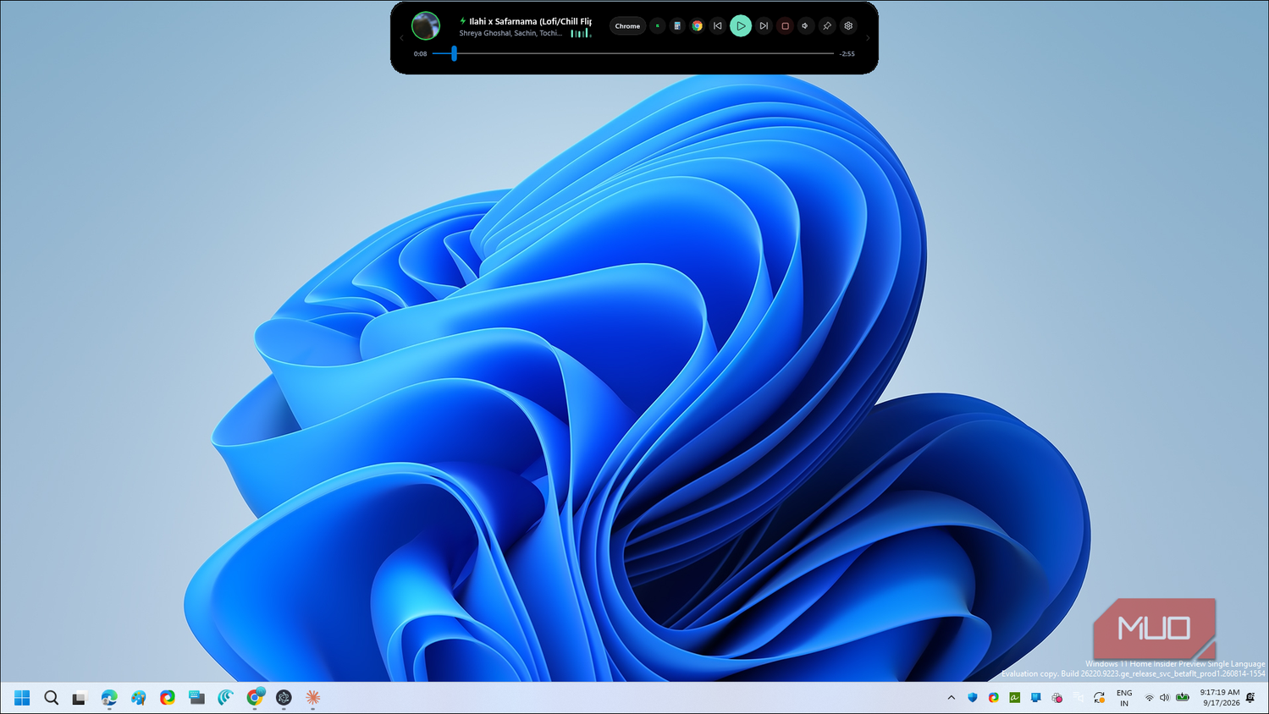Screen dimensions: 1269x714
Task: Open Wi-Fi network tray icon
Action: coord(1149,698)
